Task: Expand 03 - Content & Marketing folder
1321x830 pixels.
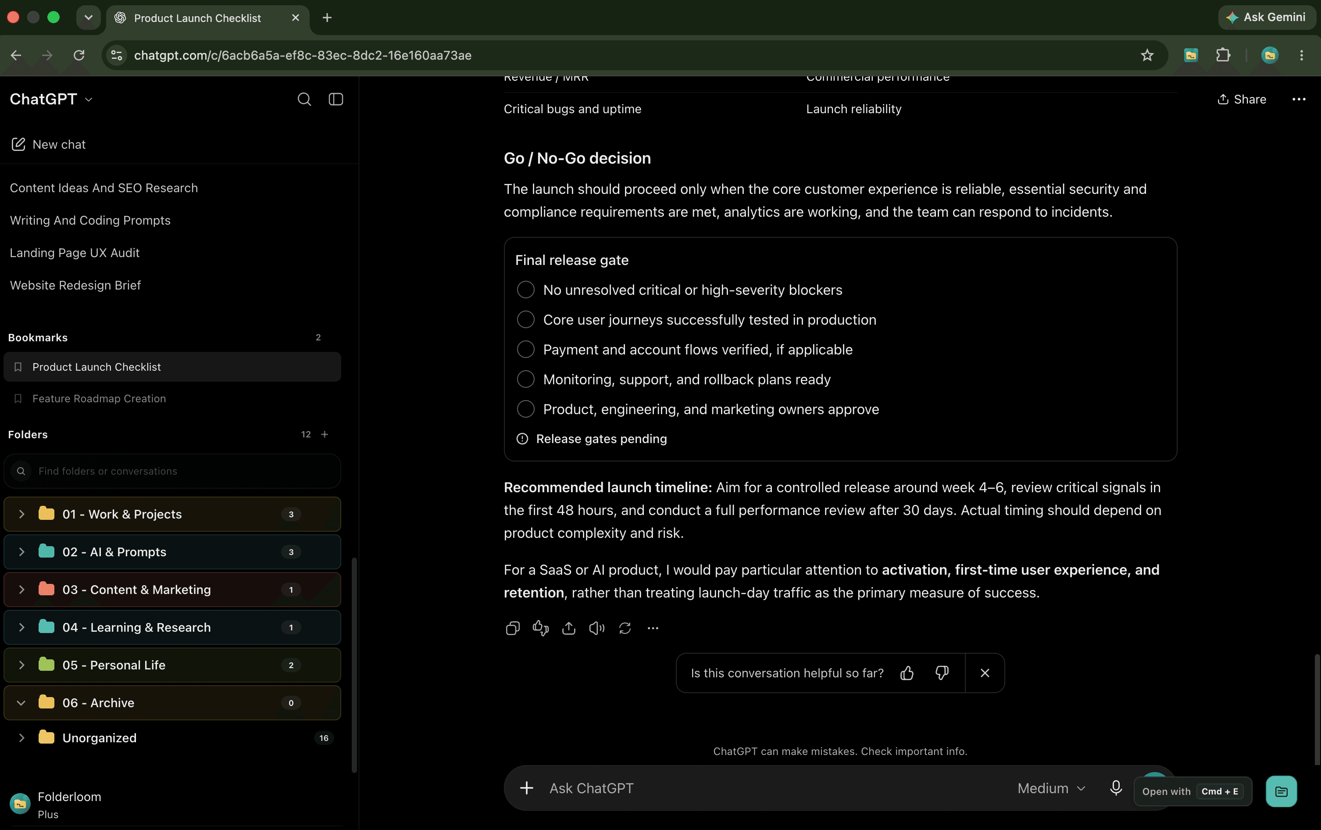Action: coord(21,590)
